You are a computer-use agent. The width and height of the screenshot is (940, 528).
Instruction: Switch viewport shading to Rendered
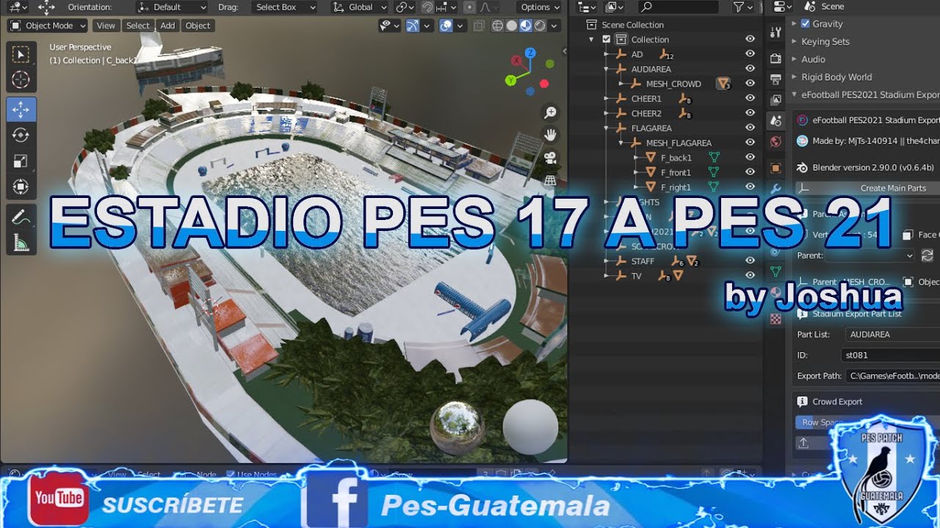pos(540,26)
